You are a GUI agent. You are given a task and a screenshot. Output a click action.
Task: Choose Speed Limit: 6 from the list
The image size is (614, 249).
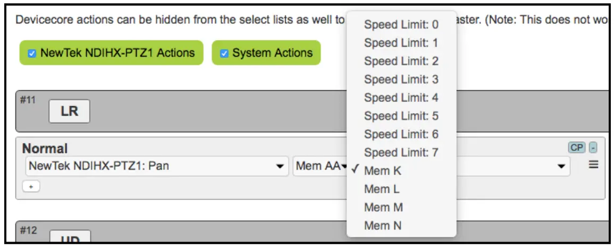click(401, 134)
